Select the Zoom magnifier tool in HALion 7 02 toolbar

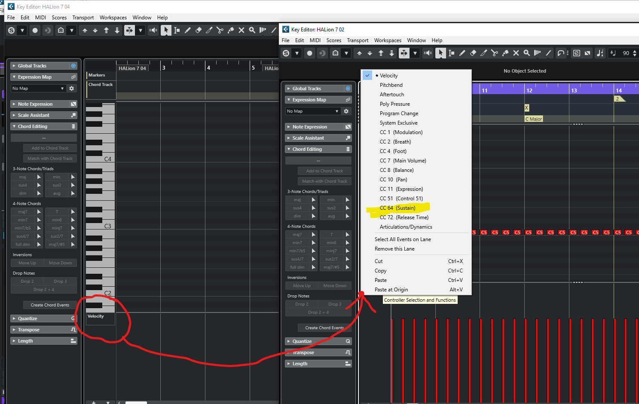point(526,53)
